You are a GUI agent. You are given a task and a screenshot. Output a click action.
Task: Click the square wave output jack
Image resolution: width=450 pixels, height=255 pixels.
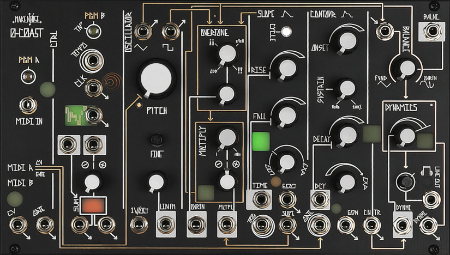pyautogui.click(x=171, y=32)
